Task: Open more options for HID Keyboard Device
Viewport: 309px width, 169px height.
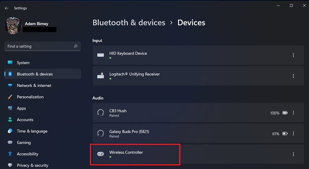Action: (x=293, y=55)
